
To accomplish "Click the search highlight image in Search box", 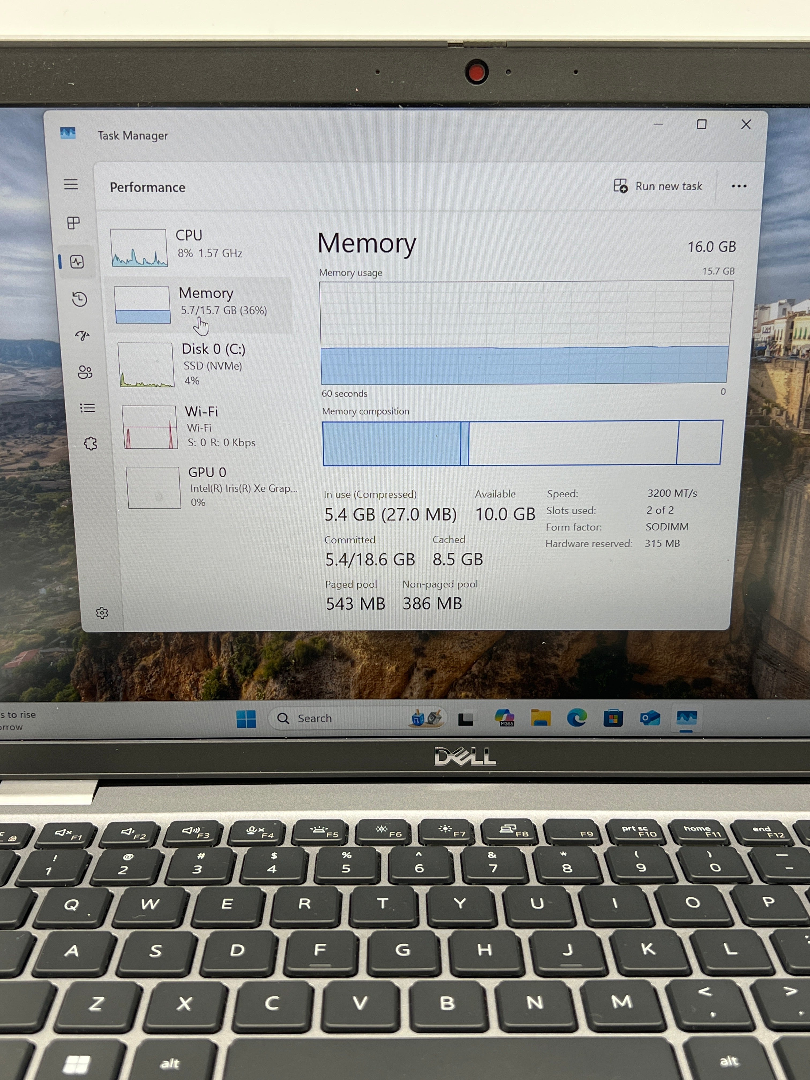I will [426, 718].
